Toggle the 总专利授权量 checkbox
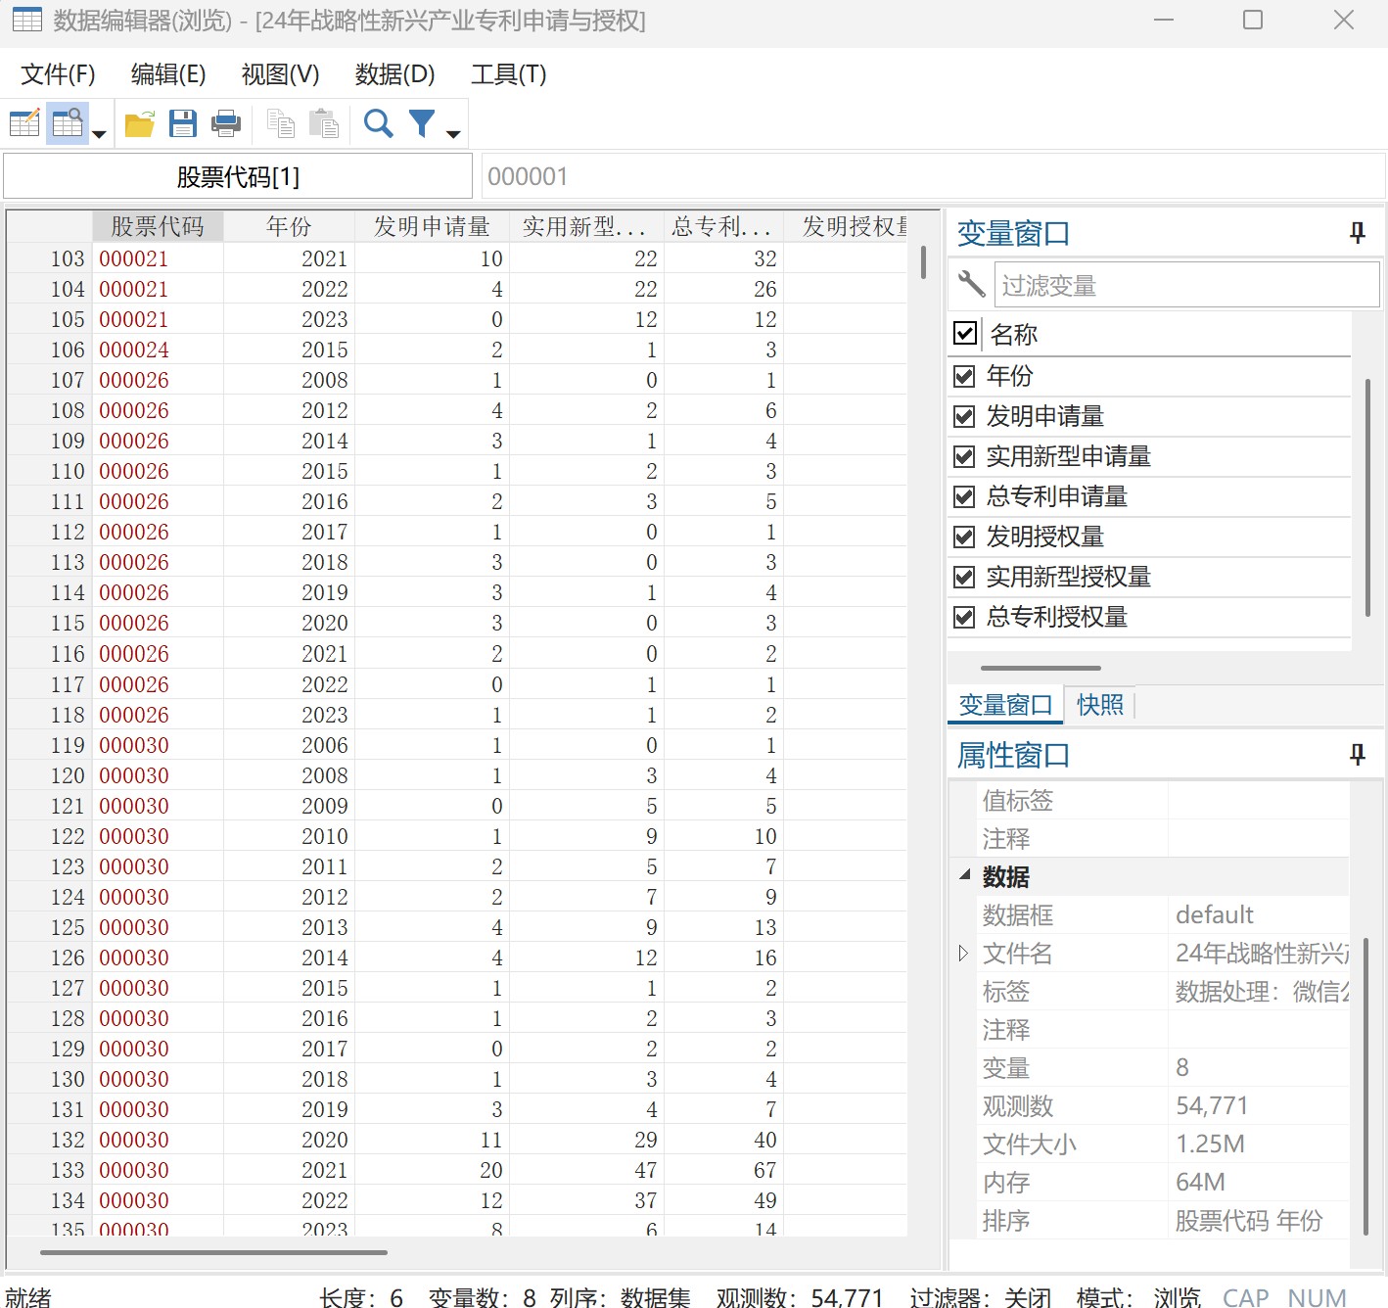This screenshot has height=1308, width=1388. point(964,617)
